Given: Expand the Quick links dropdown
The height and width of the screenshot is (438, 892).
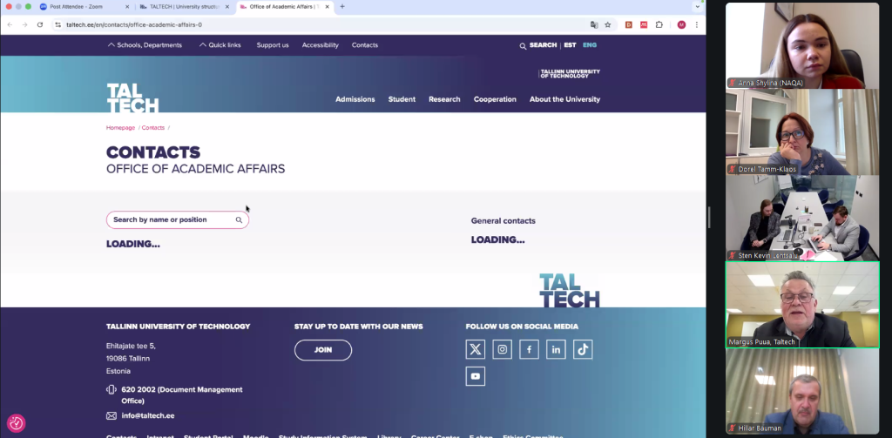Looking at the screenshot, I should pyautogui.click(x=220, y=45).
